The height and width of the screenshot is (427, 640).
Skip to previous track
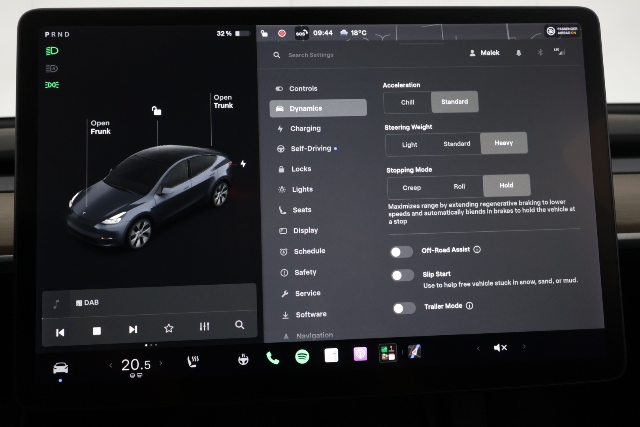tap(60, 333)
